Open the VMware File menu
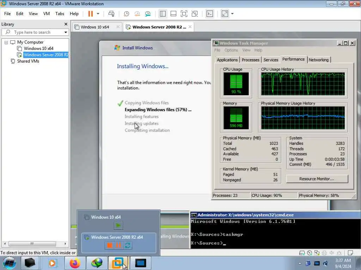Viewport: 361px width, 270px height. [x=7, y=14]
